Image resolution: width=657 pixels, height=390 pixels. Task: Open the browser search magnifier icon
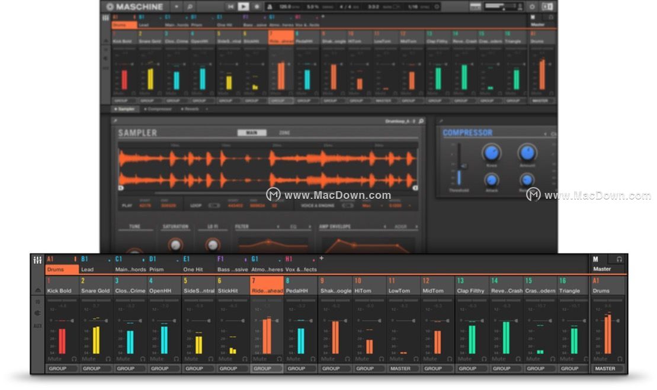[190, 7]
